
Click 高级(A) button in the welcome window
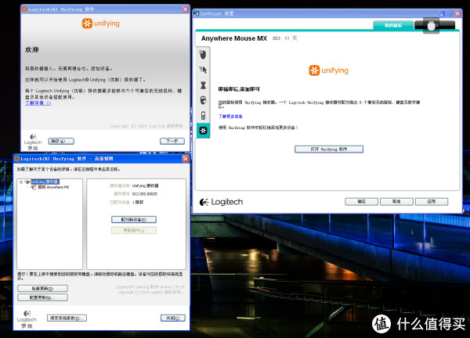pos(61,141)
